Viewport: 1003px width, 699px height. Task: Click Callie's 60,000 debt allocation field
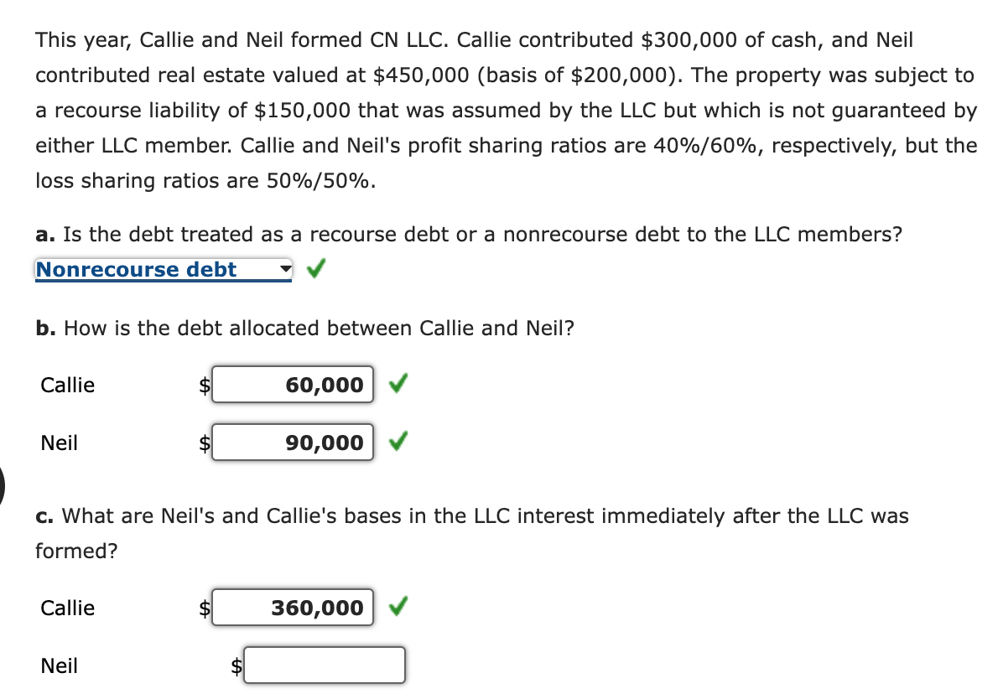[293, 386]
